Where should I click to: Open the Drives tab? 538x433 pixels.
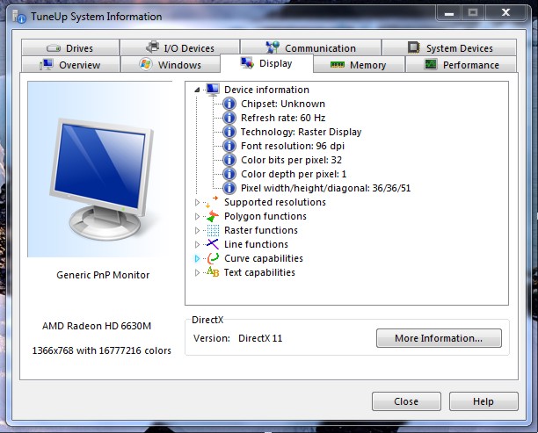[70, 47]
